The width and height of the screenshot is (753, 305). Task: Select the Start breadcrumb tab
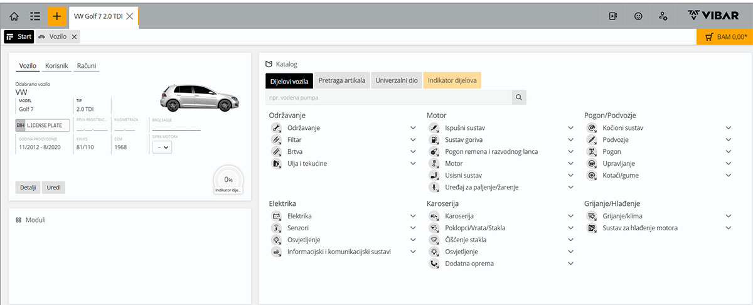click(x=19, y=37)
